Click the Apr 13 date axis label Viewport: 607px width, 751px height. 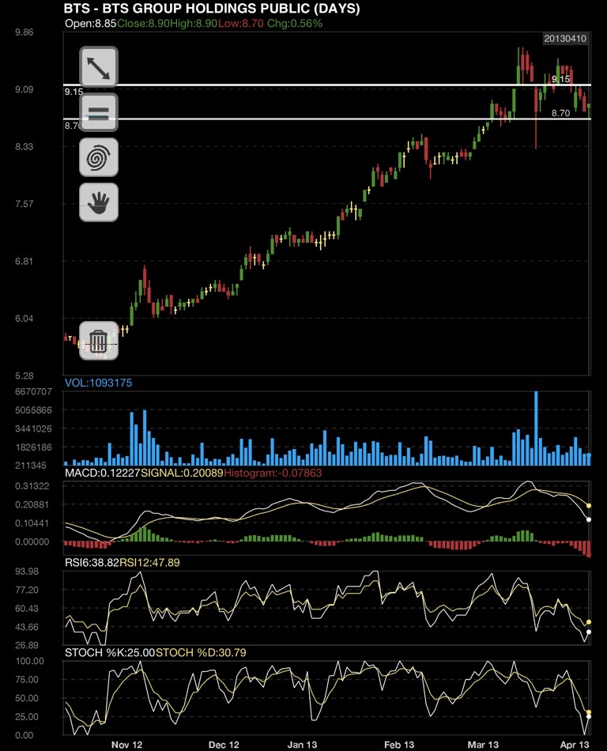(x=575, y=745)
